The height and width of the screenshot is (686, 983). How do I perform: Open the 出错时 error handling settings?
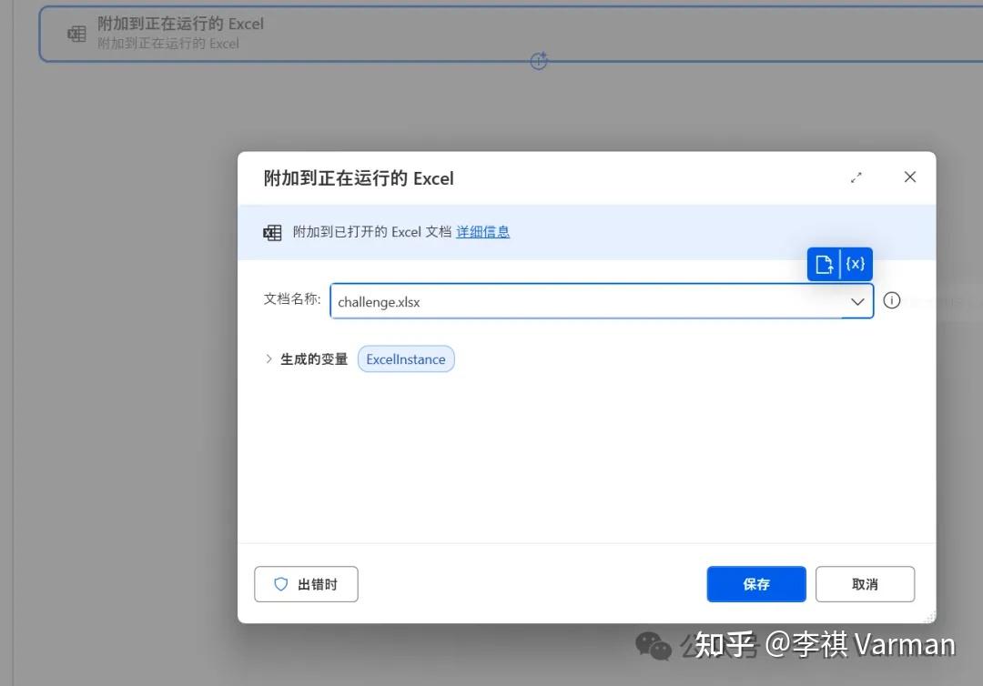coord(306,584)
